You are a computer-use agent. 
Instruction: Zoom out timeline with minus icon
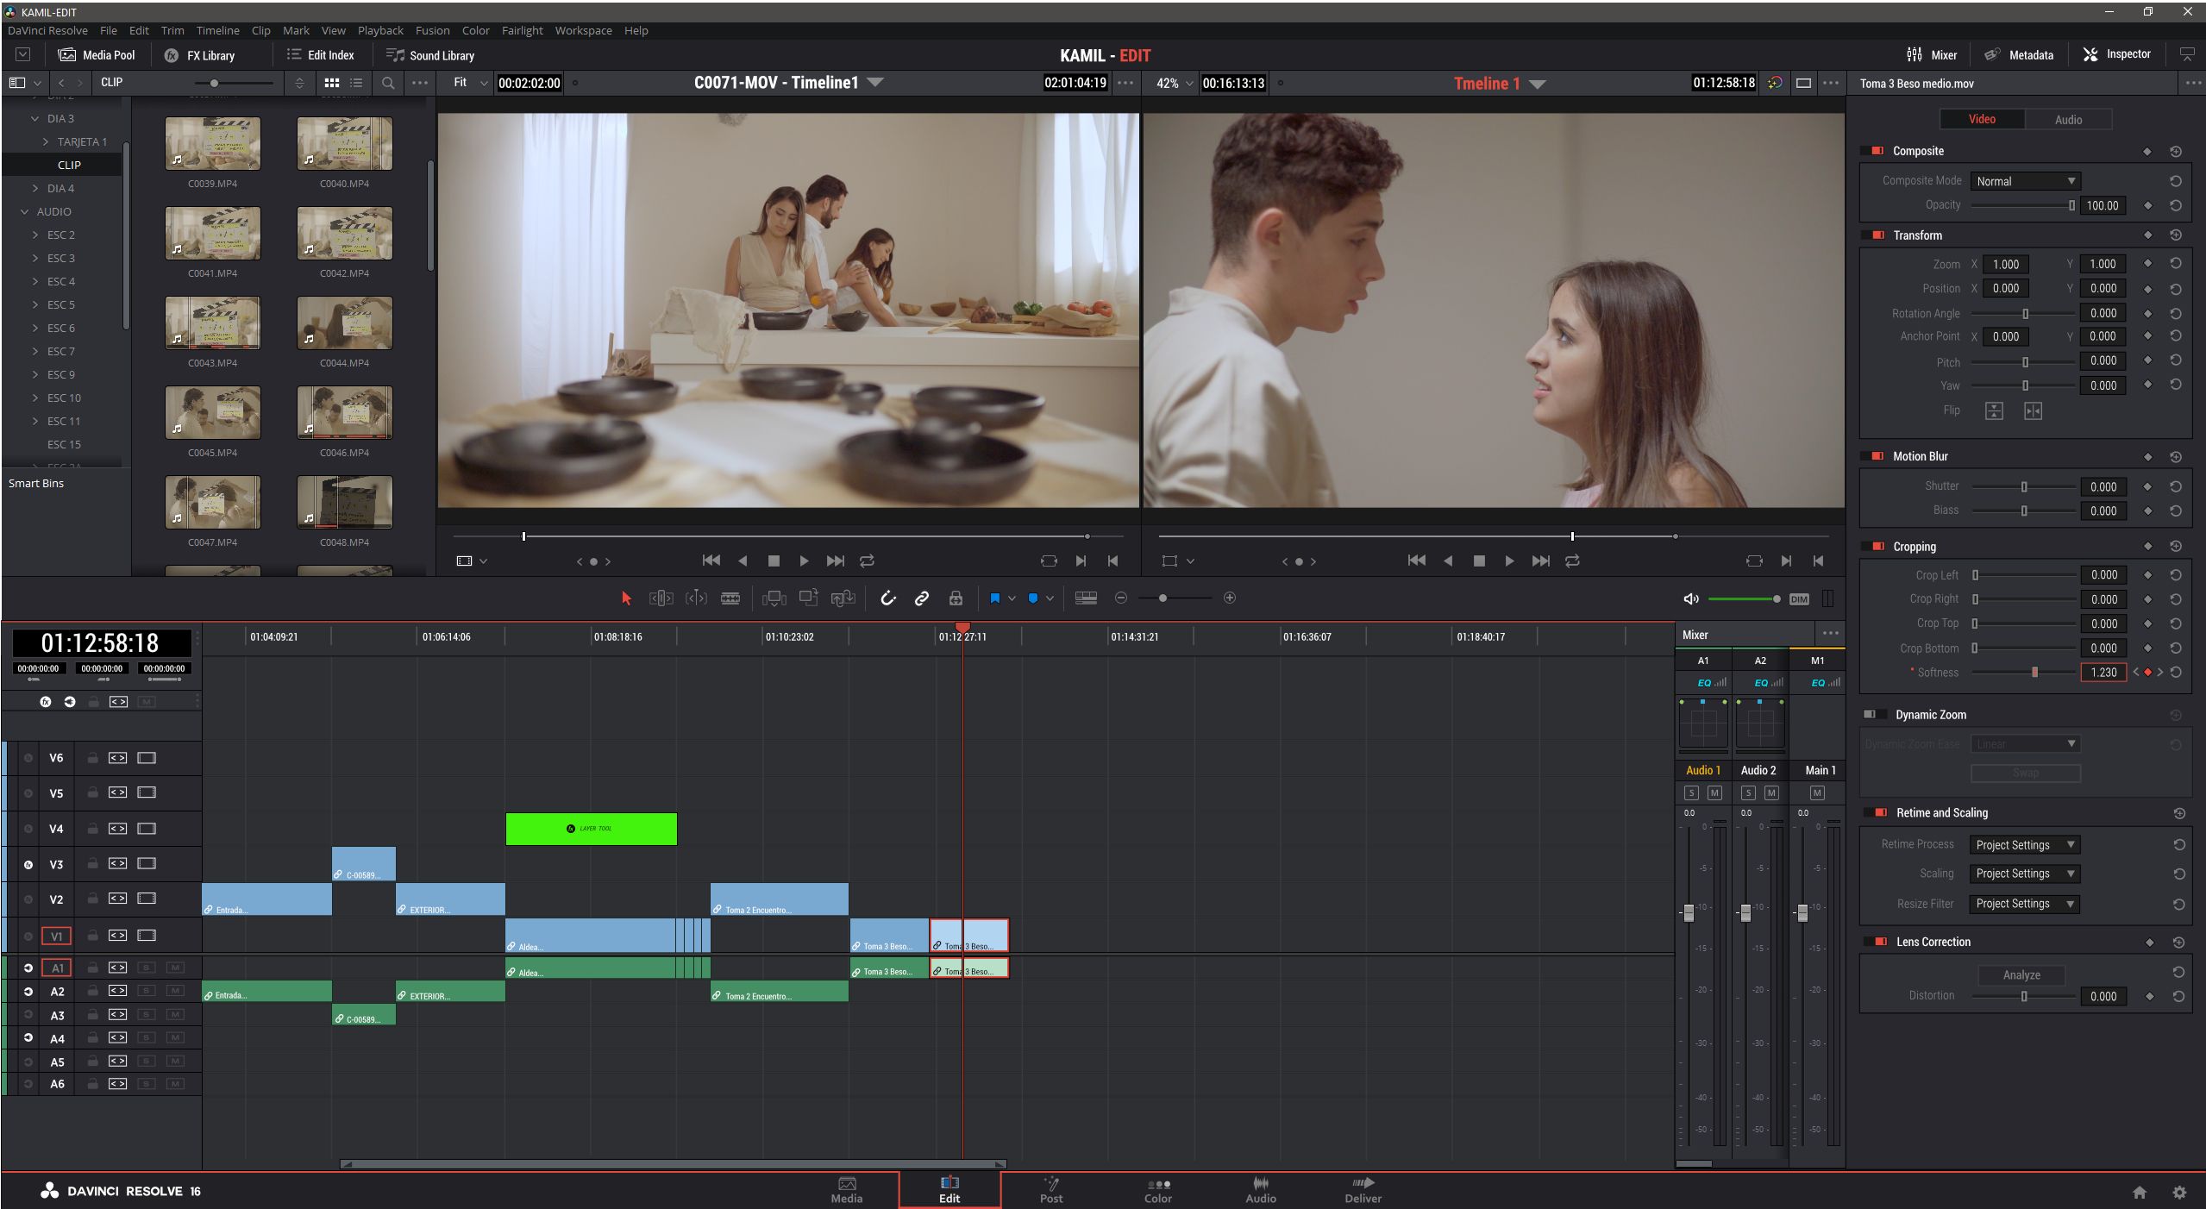click(1121, 598)
